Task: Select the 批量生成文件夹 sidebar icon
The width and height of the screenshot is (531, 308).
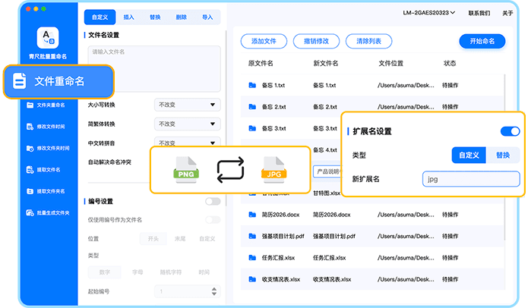Action: tap(30, 213)
